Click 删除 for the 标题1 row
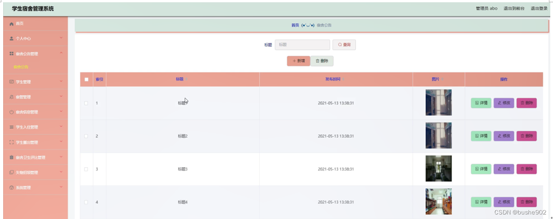The width and height of the screenshot is (553, 219). click(x=527, y=103)
